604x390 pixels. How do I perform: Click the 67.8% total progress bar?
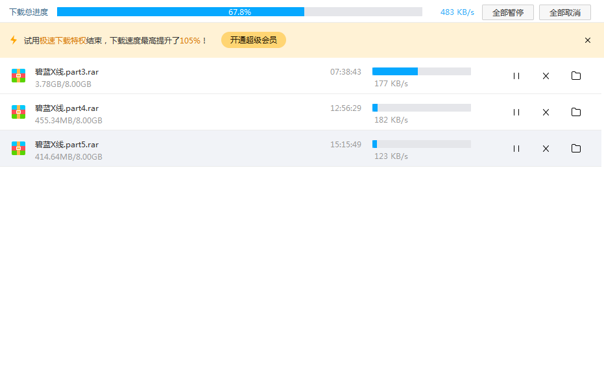point(241,11)
